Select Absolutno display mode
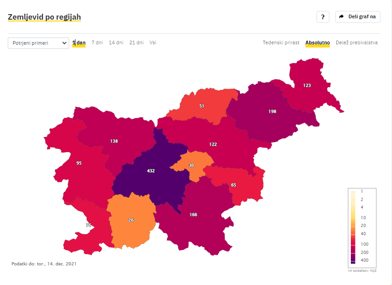Image resolution: width=392 pixels, height=285 pixels. point(317,42)
